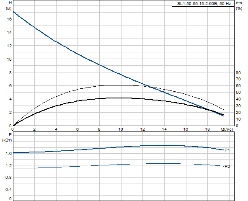Click the efficiency axis value 50
This screenshot has height=201, width=248.
[238, 93]
